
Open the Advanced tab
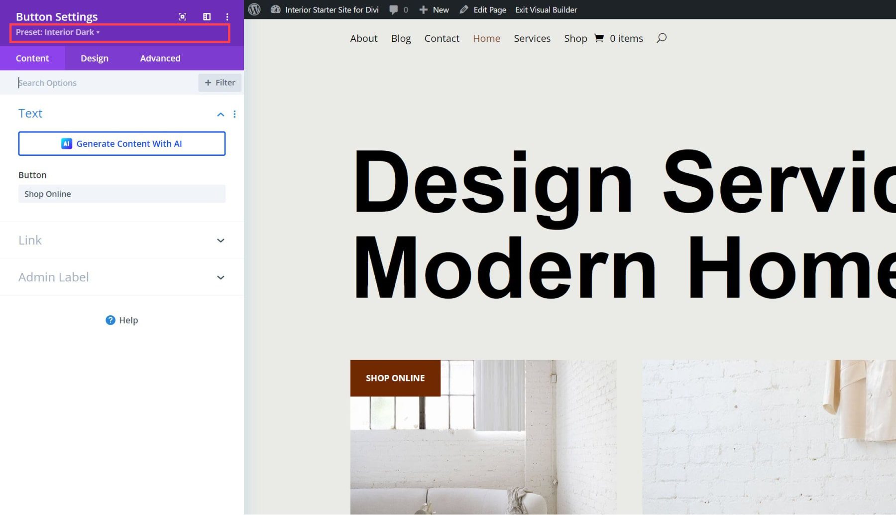160,58
